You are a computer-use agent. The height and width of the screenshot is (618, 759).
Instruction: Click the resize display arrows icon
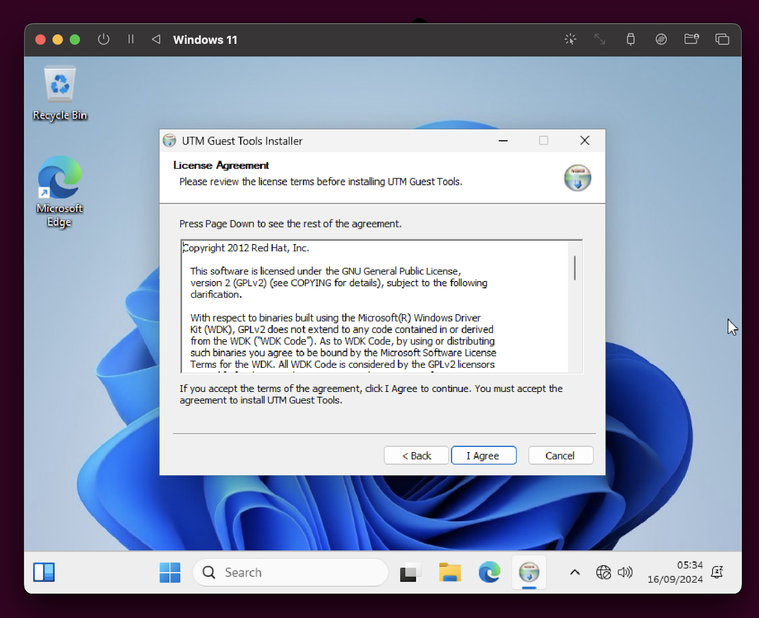coord(600,39)
